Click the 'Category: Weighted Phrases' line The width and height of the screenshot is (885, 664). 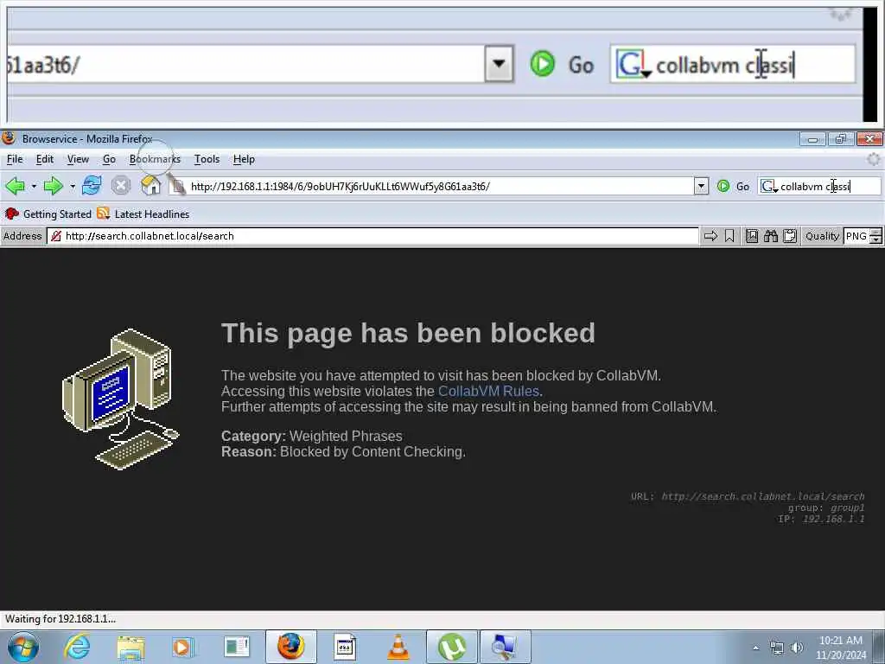[311, 436]
